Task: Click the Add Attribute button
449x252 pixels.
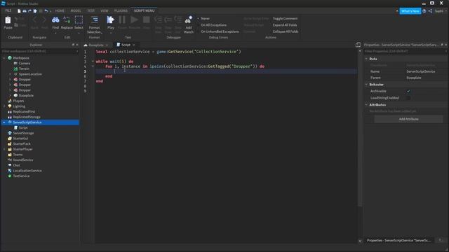Action: coord(408,119)
